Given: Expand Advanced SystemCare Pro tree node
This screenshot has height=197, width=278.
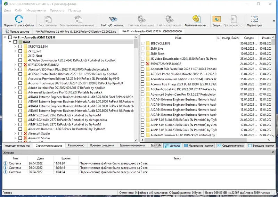Looking at the screenshot, I should pos(15,92).
